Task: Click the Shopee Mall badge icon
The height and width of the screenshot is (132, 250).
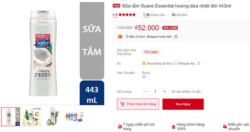Action: pos(116,6)
